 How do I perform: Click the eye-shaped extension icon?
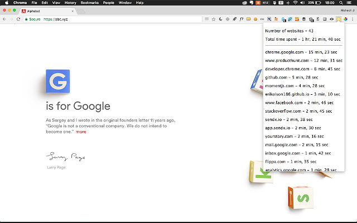coord(331,19)
